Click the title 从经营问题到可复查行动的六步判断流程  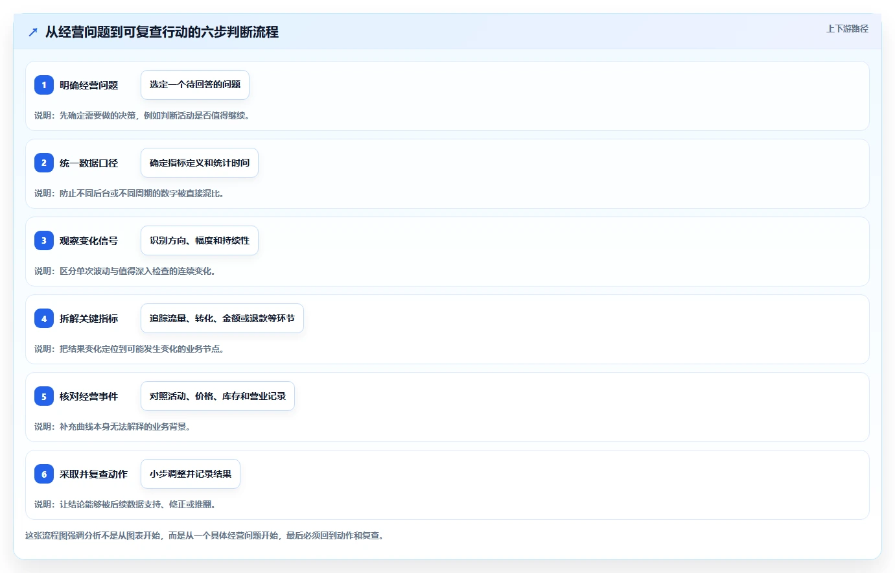pos(162,32)
